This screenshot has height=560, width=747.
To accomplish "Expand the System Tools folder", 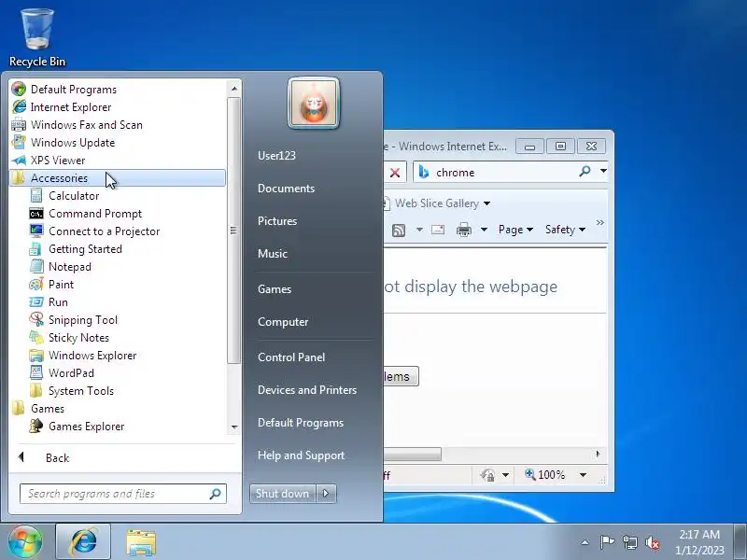I will coord(72,391).
